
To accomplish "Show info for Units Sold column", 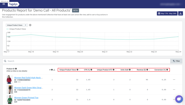I will pyautogui.click(x=130, y=70).
